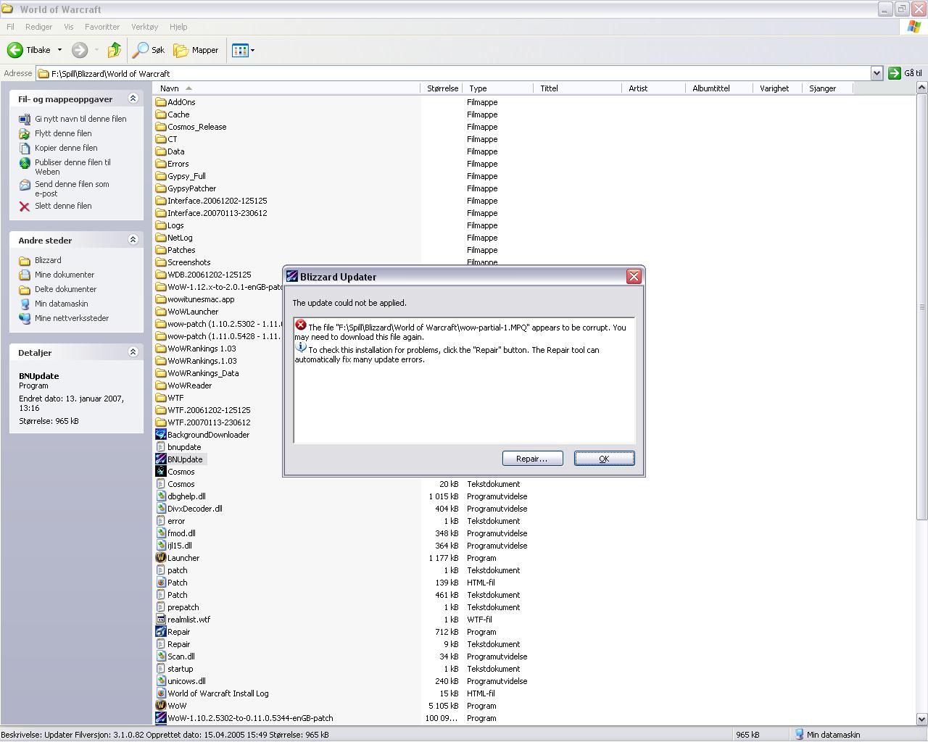Image resolution: width=928 pixels, height=742 pixels.
Task: Click the Gå til go button
Action: point(905,73)
